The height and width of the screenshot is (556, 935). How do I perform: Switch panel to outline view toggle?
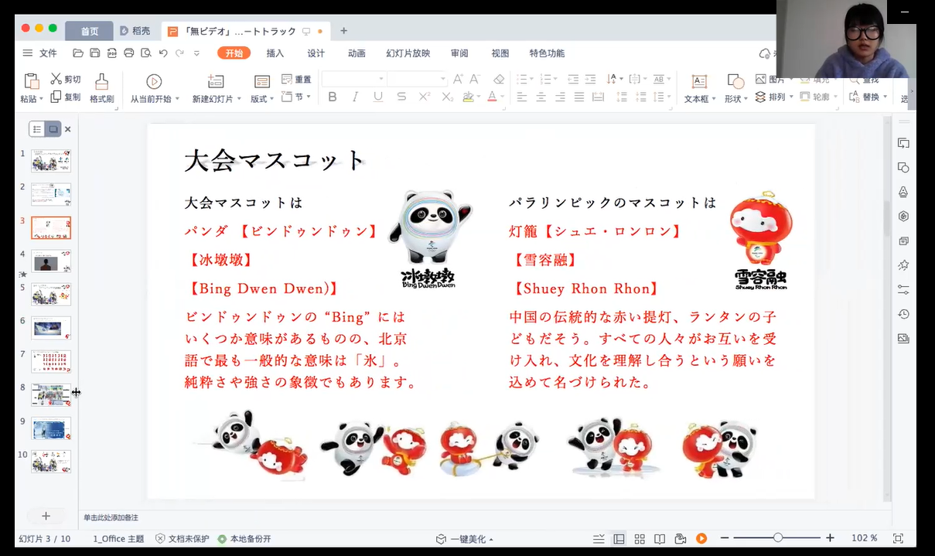(37, 129)
